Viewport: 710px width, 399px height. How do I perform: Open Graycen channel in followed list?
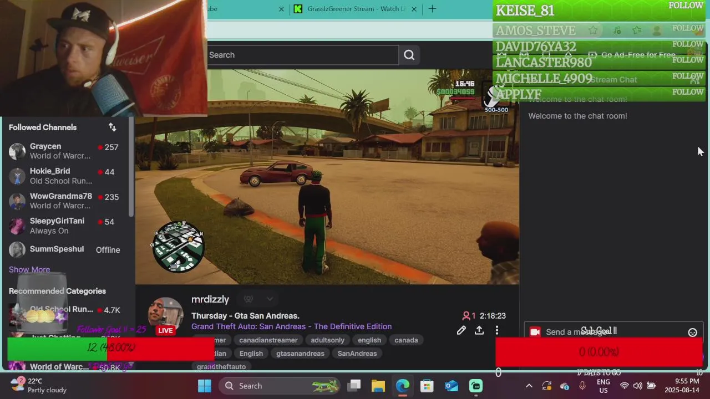tap(67, 151)
